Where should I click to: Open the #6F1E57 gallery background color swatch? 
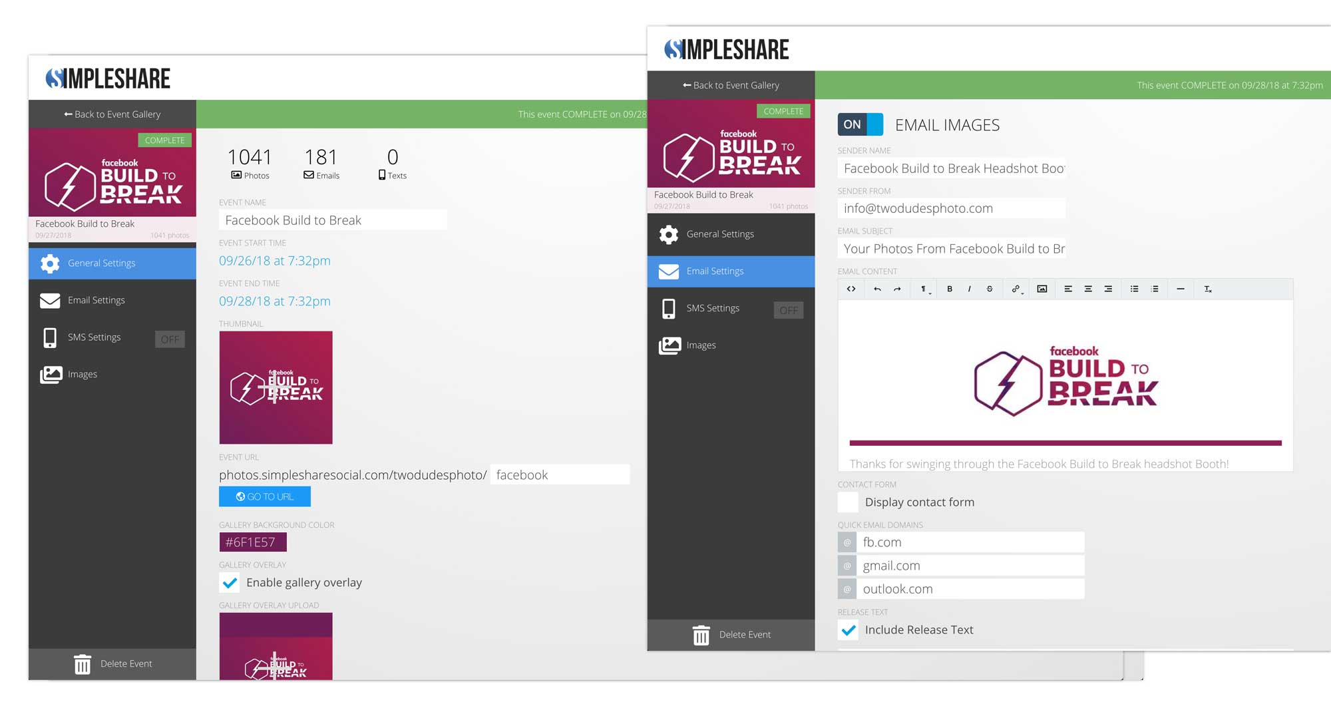(x=253, y=542)
